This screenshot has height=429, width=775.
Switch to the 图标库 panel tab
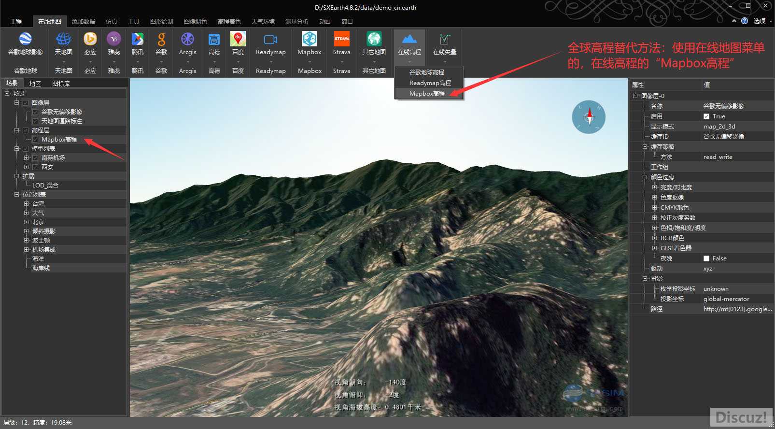(61, 84)
